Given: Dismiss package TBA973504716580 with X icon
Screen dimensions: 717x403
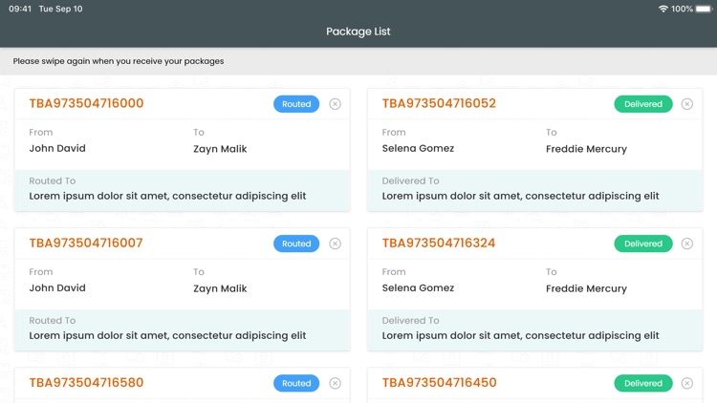Looking at the screenshot, I should tap(335, 383).
